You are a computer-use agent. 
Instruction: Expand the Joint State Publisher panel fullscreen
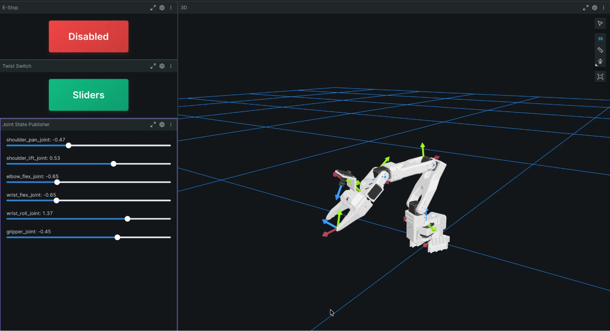point(153,125)
